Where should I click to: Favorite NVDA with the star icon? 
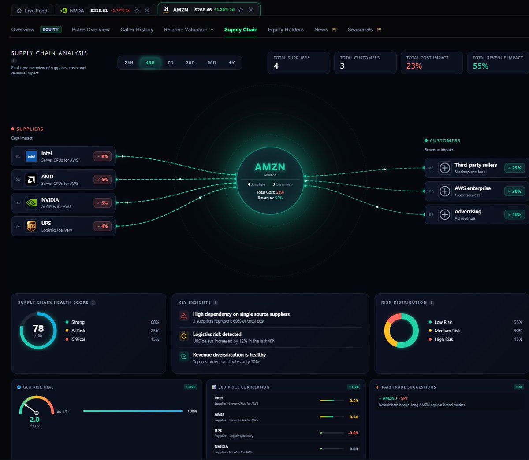(x=137, y=11)
